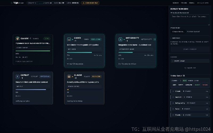The height and width of the screenshot is (133, 213).
Task: Click the '2 of 5 scenarios written' status text
Action: tap(127, 64)
